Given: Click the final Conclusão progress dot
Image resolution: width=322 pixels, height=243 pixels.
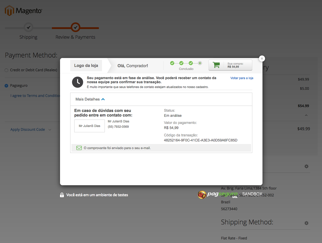Looking at the screenshot, I should 200,63.
